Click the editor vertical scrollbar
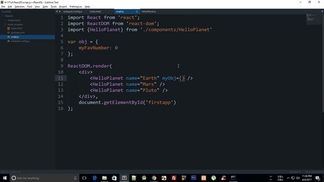The width and height of the screenshot is (324, 182). coord(323,63)
